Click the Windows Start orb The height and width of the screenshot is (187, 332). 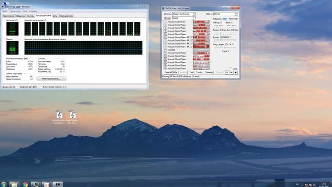(4, 184)
